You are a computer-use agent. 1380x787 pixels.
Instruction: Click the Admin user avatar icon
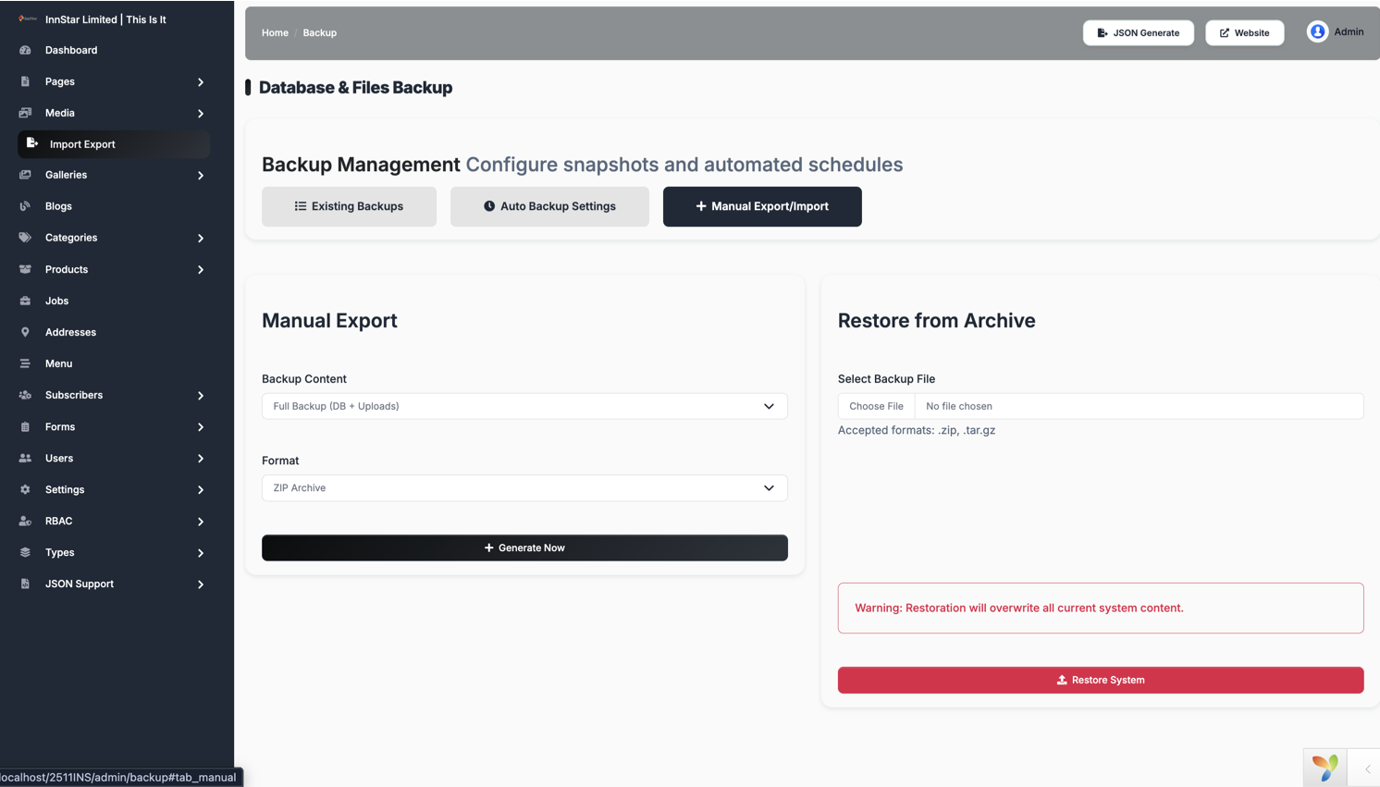coord(1317,31)
